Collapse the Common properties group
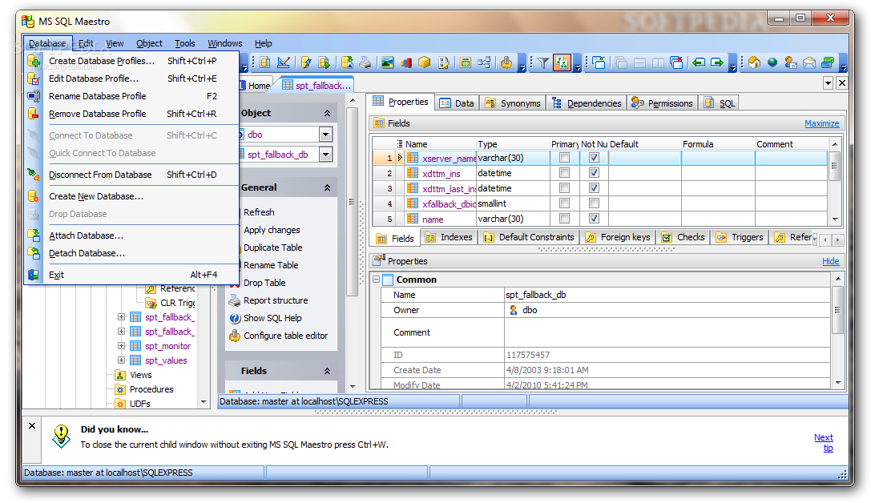The image size is (871, 503). coord(376,280)
